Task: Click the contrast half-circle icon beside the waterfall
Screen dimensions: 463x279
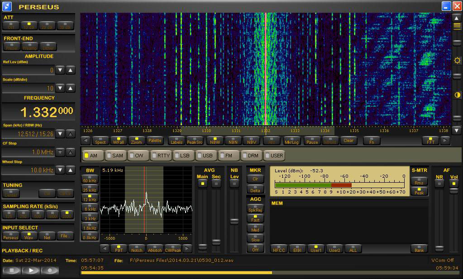Action: 457,95
